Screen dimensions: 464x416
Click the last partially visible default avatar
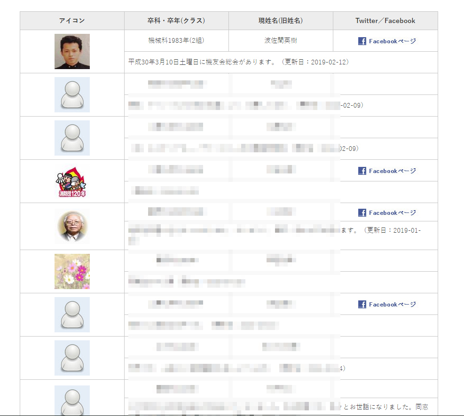pyautogui.click(x=72, y=400)
